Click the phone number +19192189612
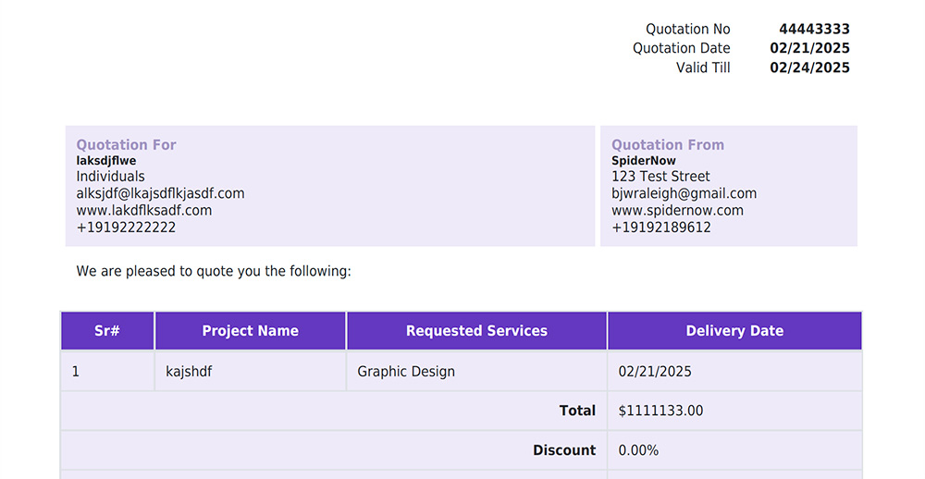This screenshot has width=925, height=479. (x=661, y=227)
